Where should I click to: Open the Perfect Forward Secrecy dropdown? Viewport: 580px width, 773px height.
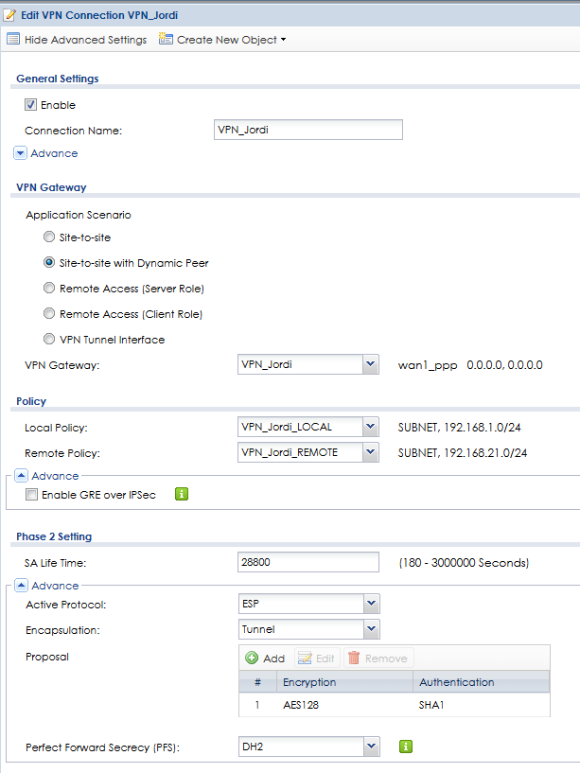click(x=372, y=747)
